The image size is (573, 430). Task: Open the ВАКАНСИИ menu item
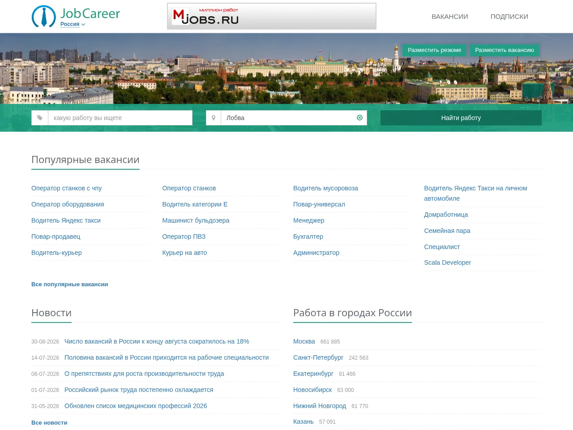coord(450,17)
